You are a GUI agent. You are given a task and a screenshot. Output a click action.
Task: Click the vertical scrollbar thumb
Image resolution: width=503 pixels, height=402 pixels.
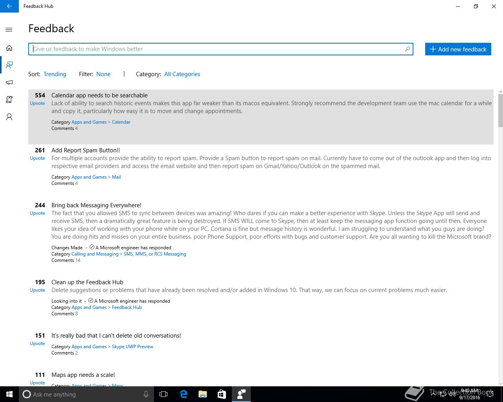(x=500, y=111)
